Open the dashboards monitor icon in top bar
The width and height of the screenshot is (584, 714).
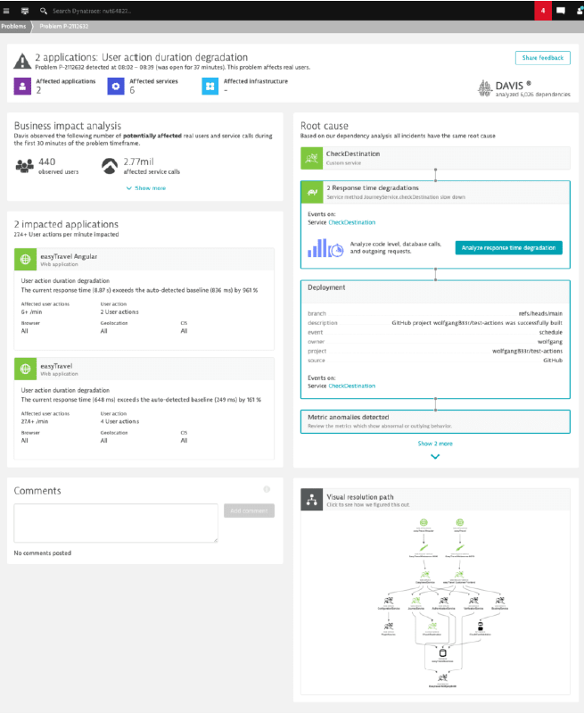(x=25, y=11)
